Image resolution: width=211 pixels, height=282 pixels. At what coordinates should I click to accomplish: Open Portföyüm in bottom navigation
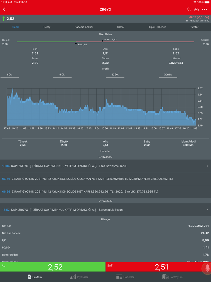172,277
